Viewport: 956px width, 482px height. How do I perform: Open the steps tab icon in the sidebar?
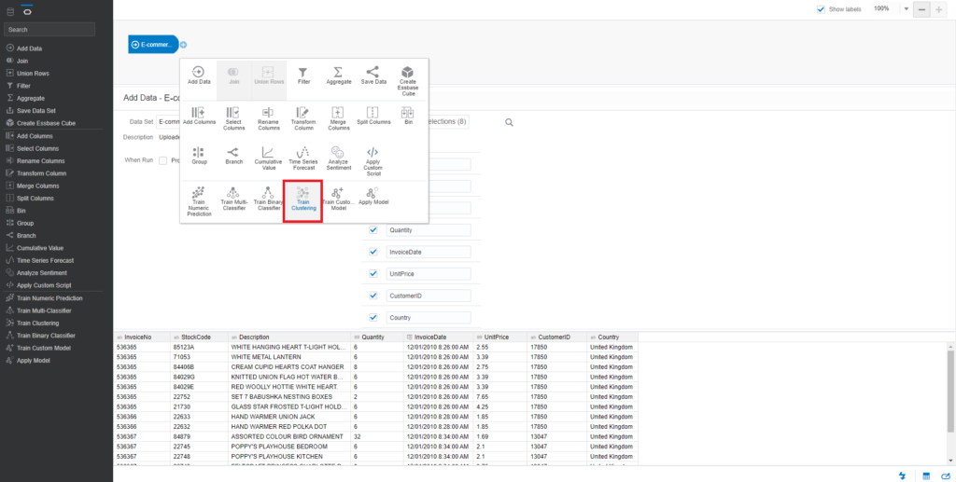click(27, 10)
